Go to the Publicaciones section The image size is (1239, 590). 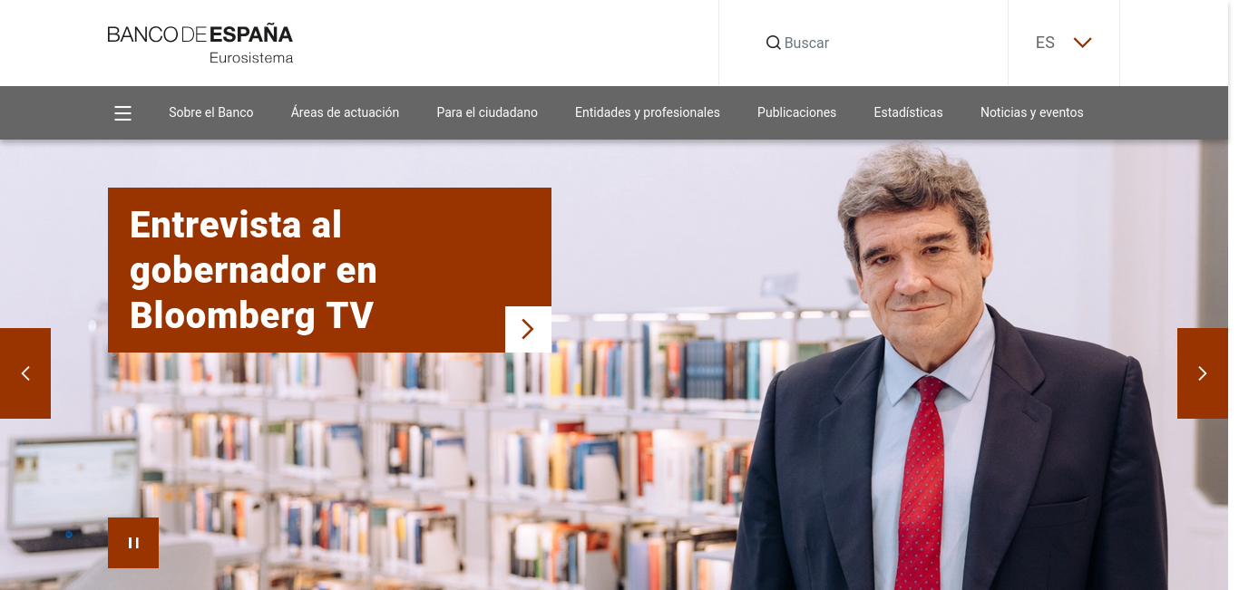(x=796, y=112)
